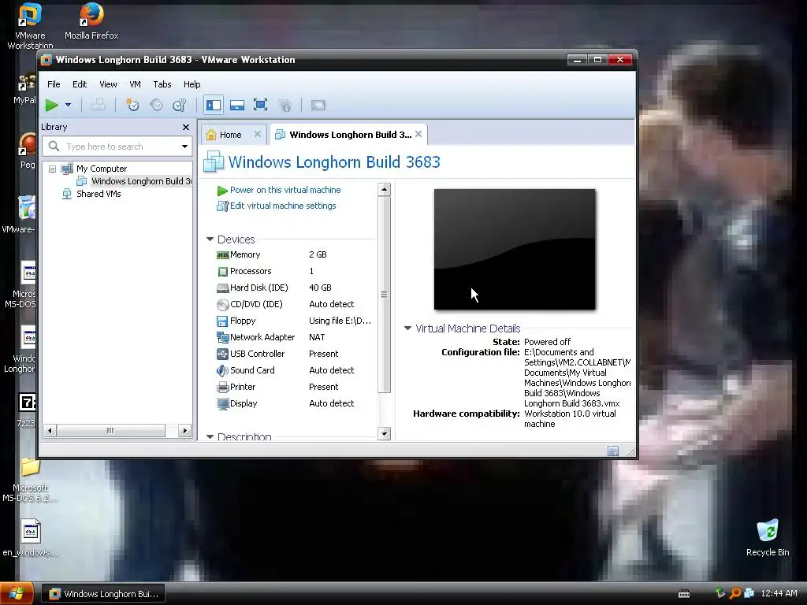
Task: Click the Unity mode toolbar icon
Action: tap(284, 105)
